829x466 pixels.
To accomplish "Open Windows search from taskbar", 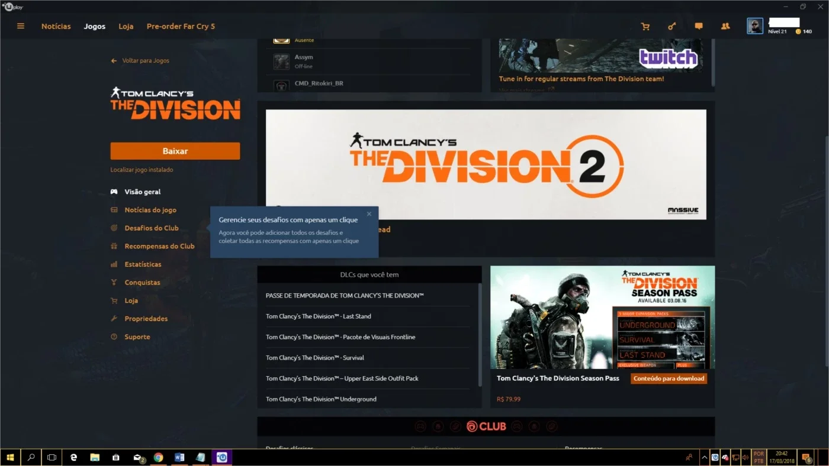I will coord(31,457).
